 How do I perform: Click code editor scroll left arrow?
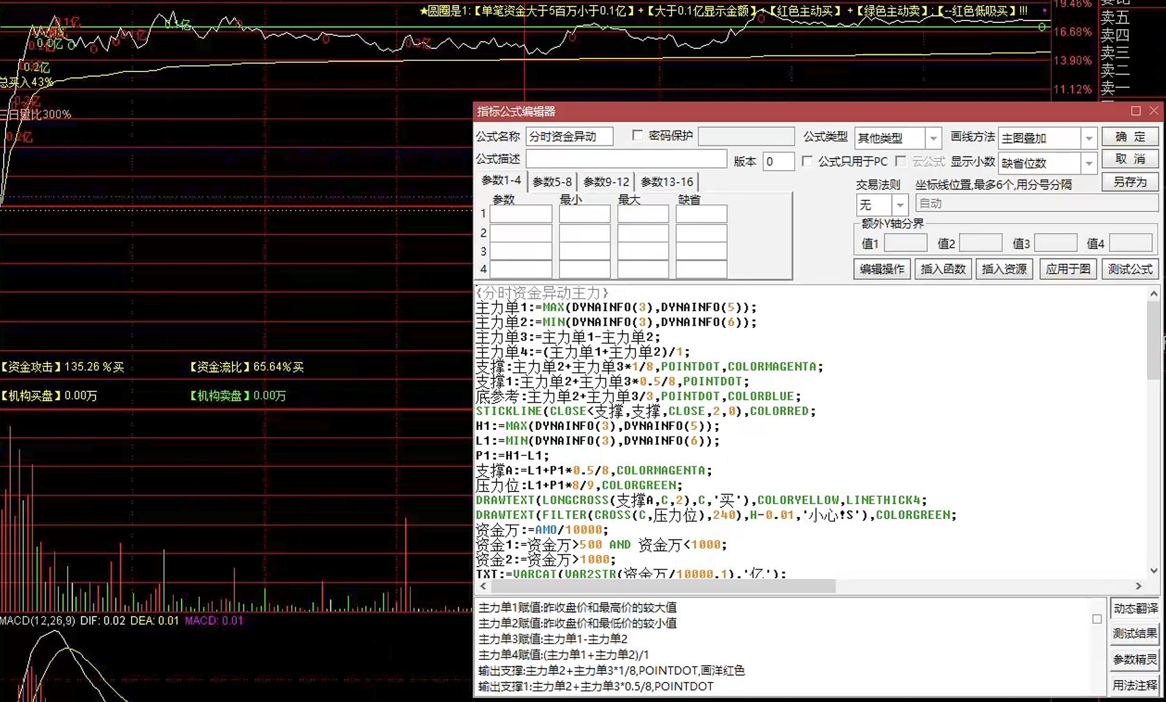click(x=484, y=586)
